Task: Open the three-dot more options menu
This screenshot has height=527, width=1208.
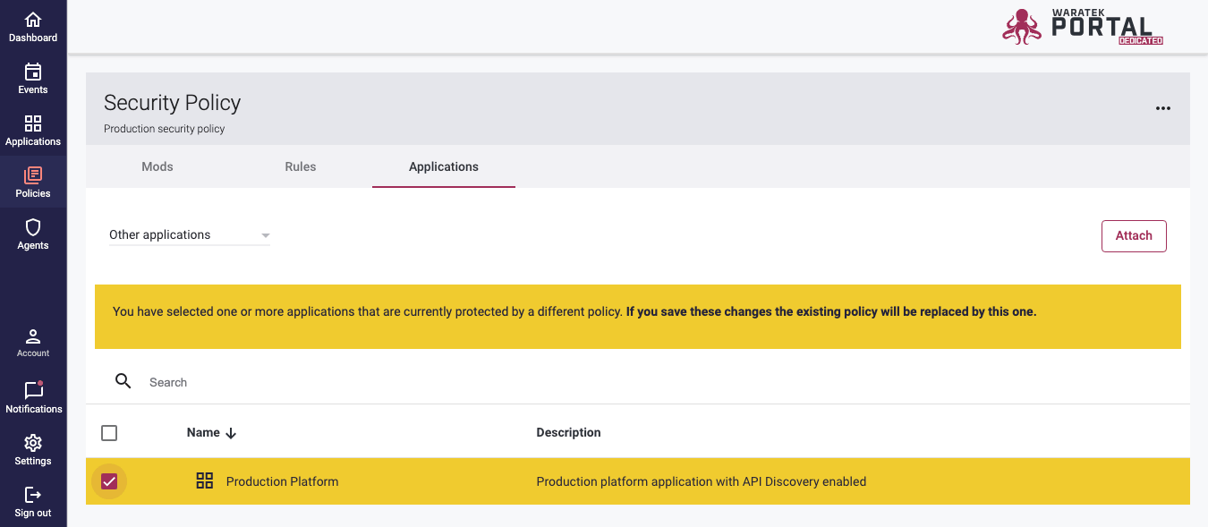Action: point(1163,108)
